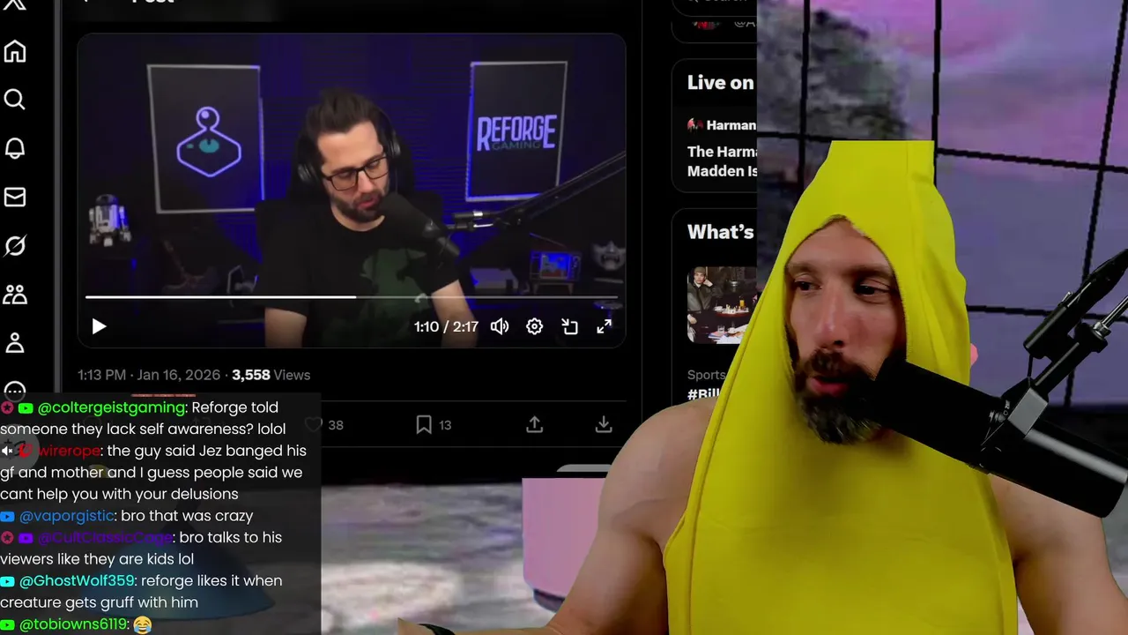
Task: Click chat message 'bro that was crazy'
Action: pos(187,516)
